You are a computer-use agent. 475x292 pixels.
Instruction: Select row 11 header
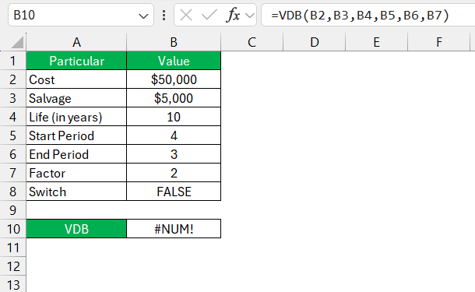(12, 248)
